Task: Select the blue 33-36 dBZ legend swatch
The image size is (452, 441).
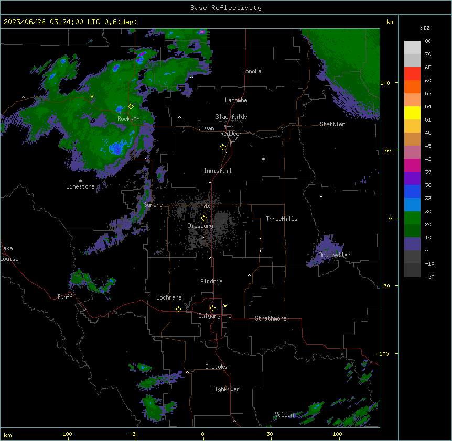Action: pos(412,191)
